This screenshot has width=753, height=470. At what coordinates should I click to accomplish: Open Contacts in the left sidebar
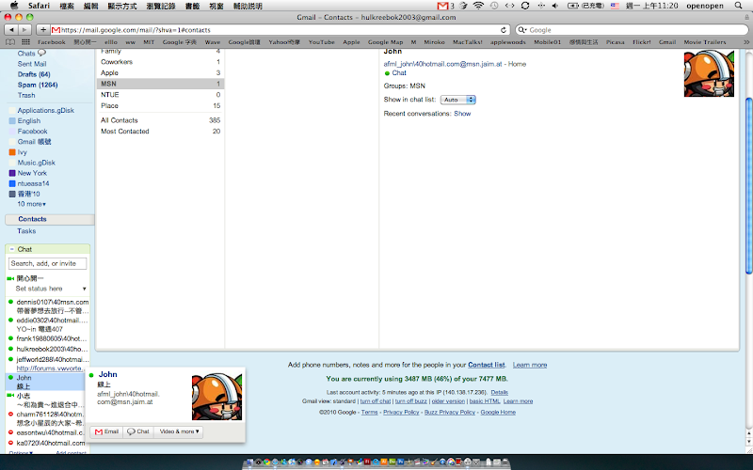click(32, 219)
